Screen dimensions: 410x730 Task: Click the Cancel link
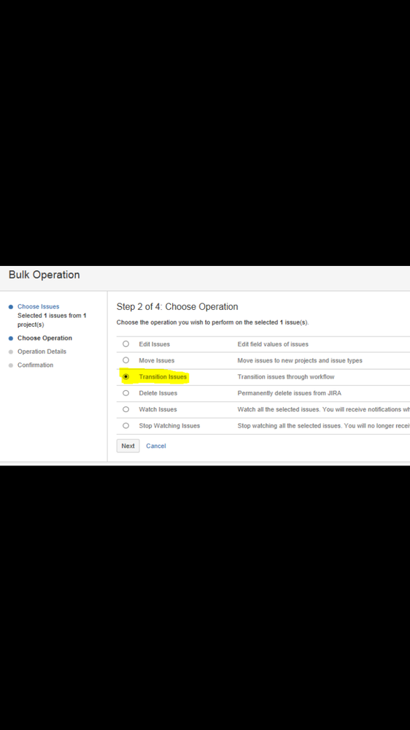[155, 446]
